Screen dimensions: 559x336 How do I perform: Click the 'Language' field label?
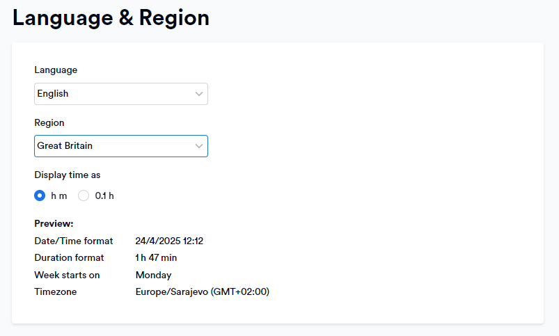point(56,70)
